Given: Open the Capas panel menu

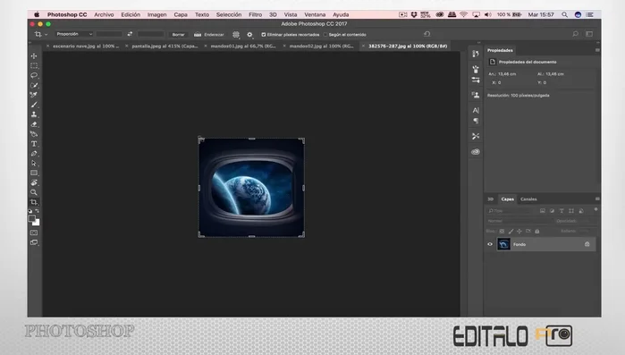Looking at the screenshot, I should (x=597, y=199).
